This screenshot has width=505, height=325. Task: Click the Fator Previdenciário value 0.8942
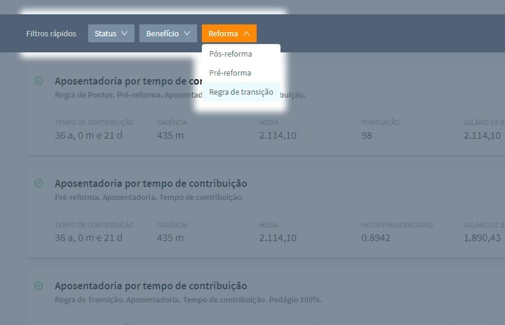coord(376,237)
